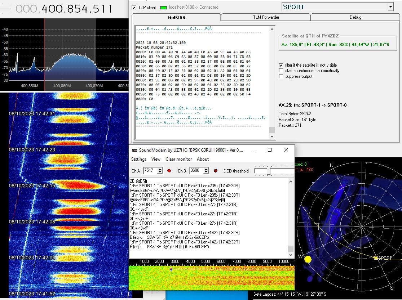Check the suppress output option
Screen dimensions: 402x300
[x=281, y=76]
